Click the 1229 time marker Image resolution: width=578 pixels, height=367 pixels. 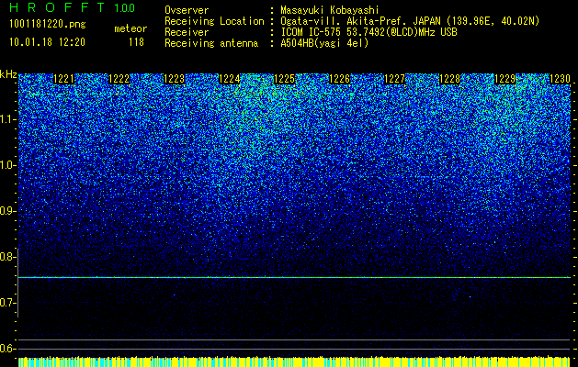pos(505,79)
